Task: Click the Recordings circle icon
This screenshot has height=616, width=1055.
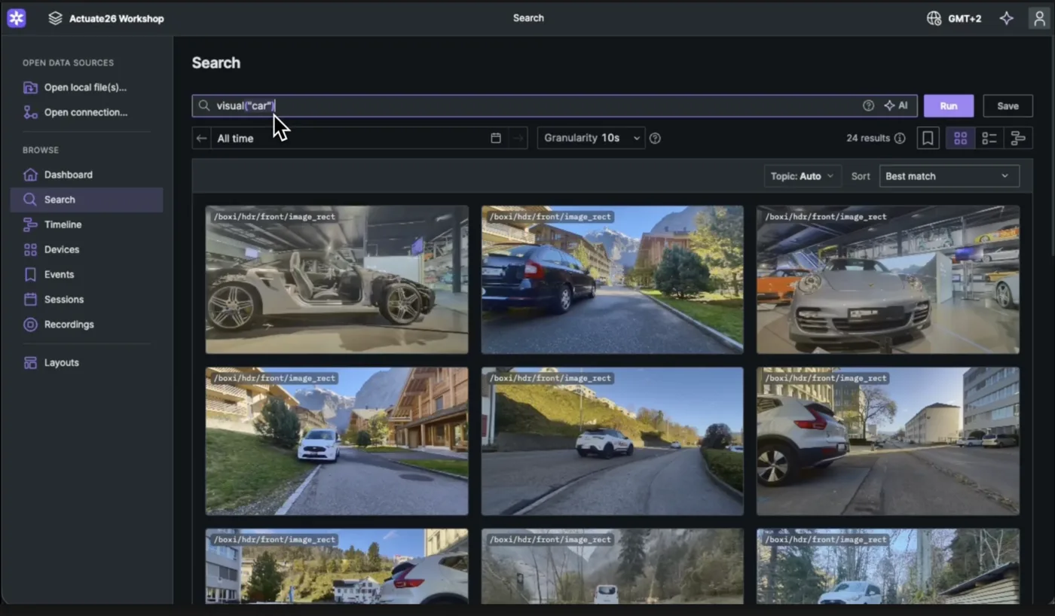Action: point(30,325)
